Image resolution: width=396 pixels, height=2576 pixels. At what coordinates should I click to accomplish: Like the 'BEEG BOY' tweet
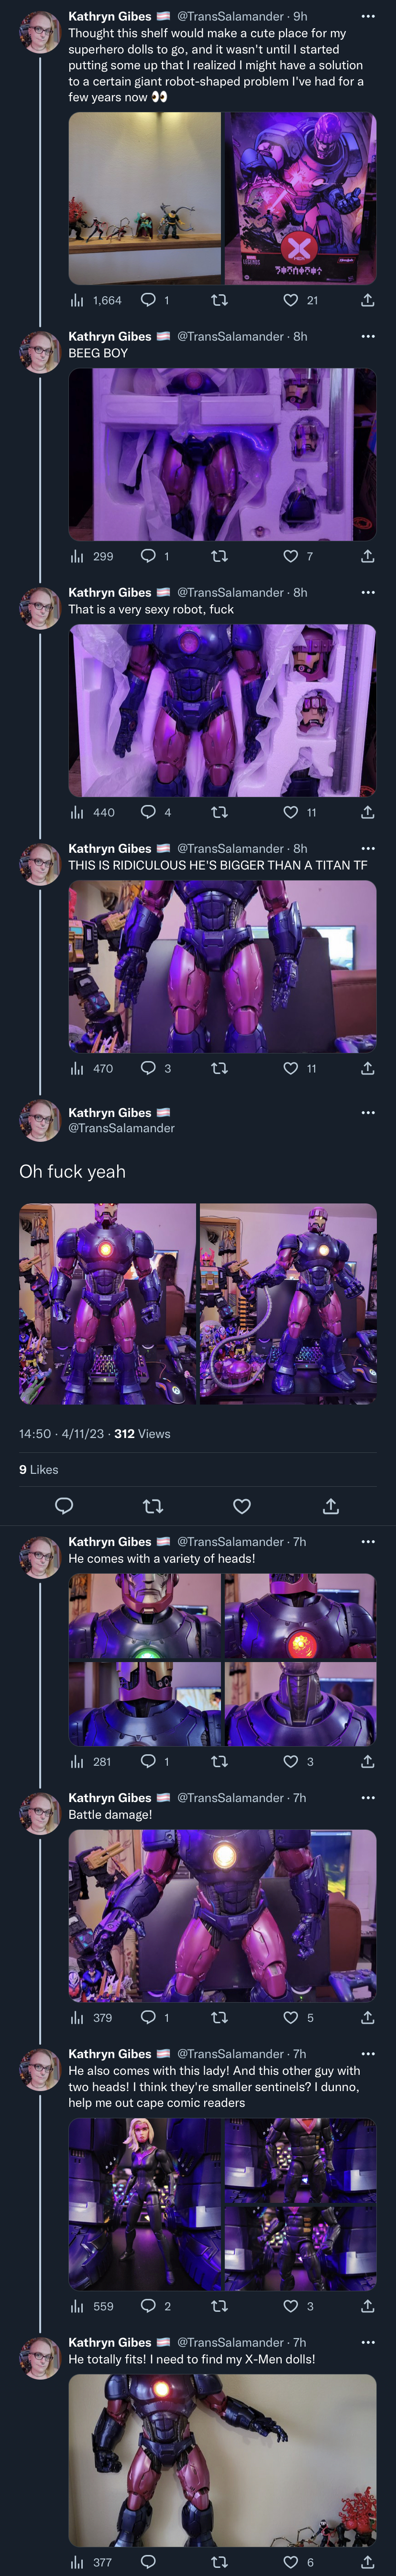point(291,556)
